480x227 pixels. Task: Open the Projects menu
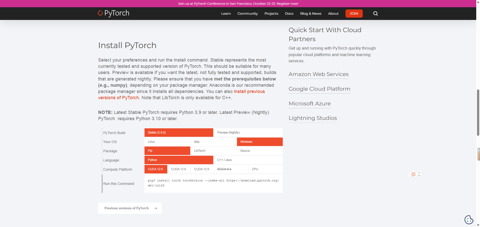[271, 13]
